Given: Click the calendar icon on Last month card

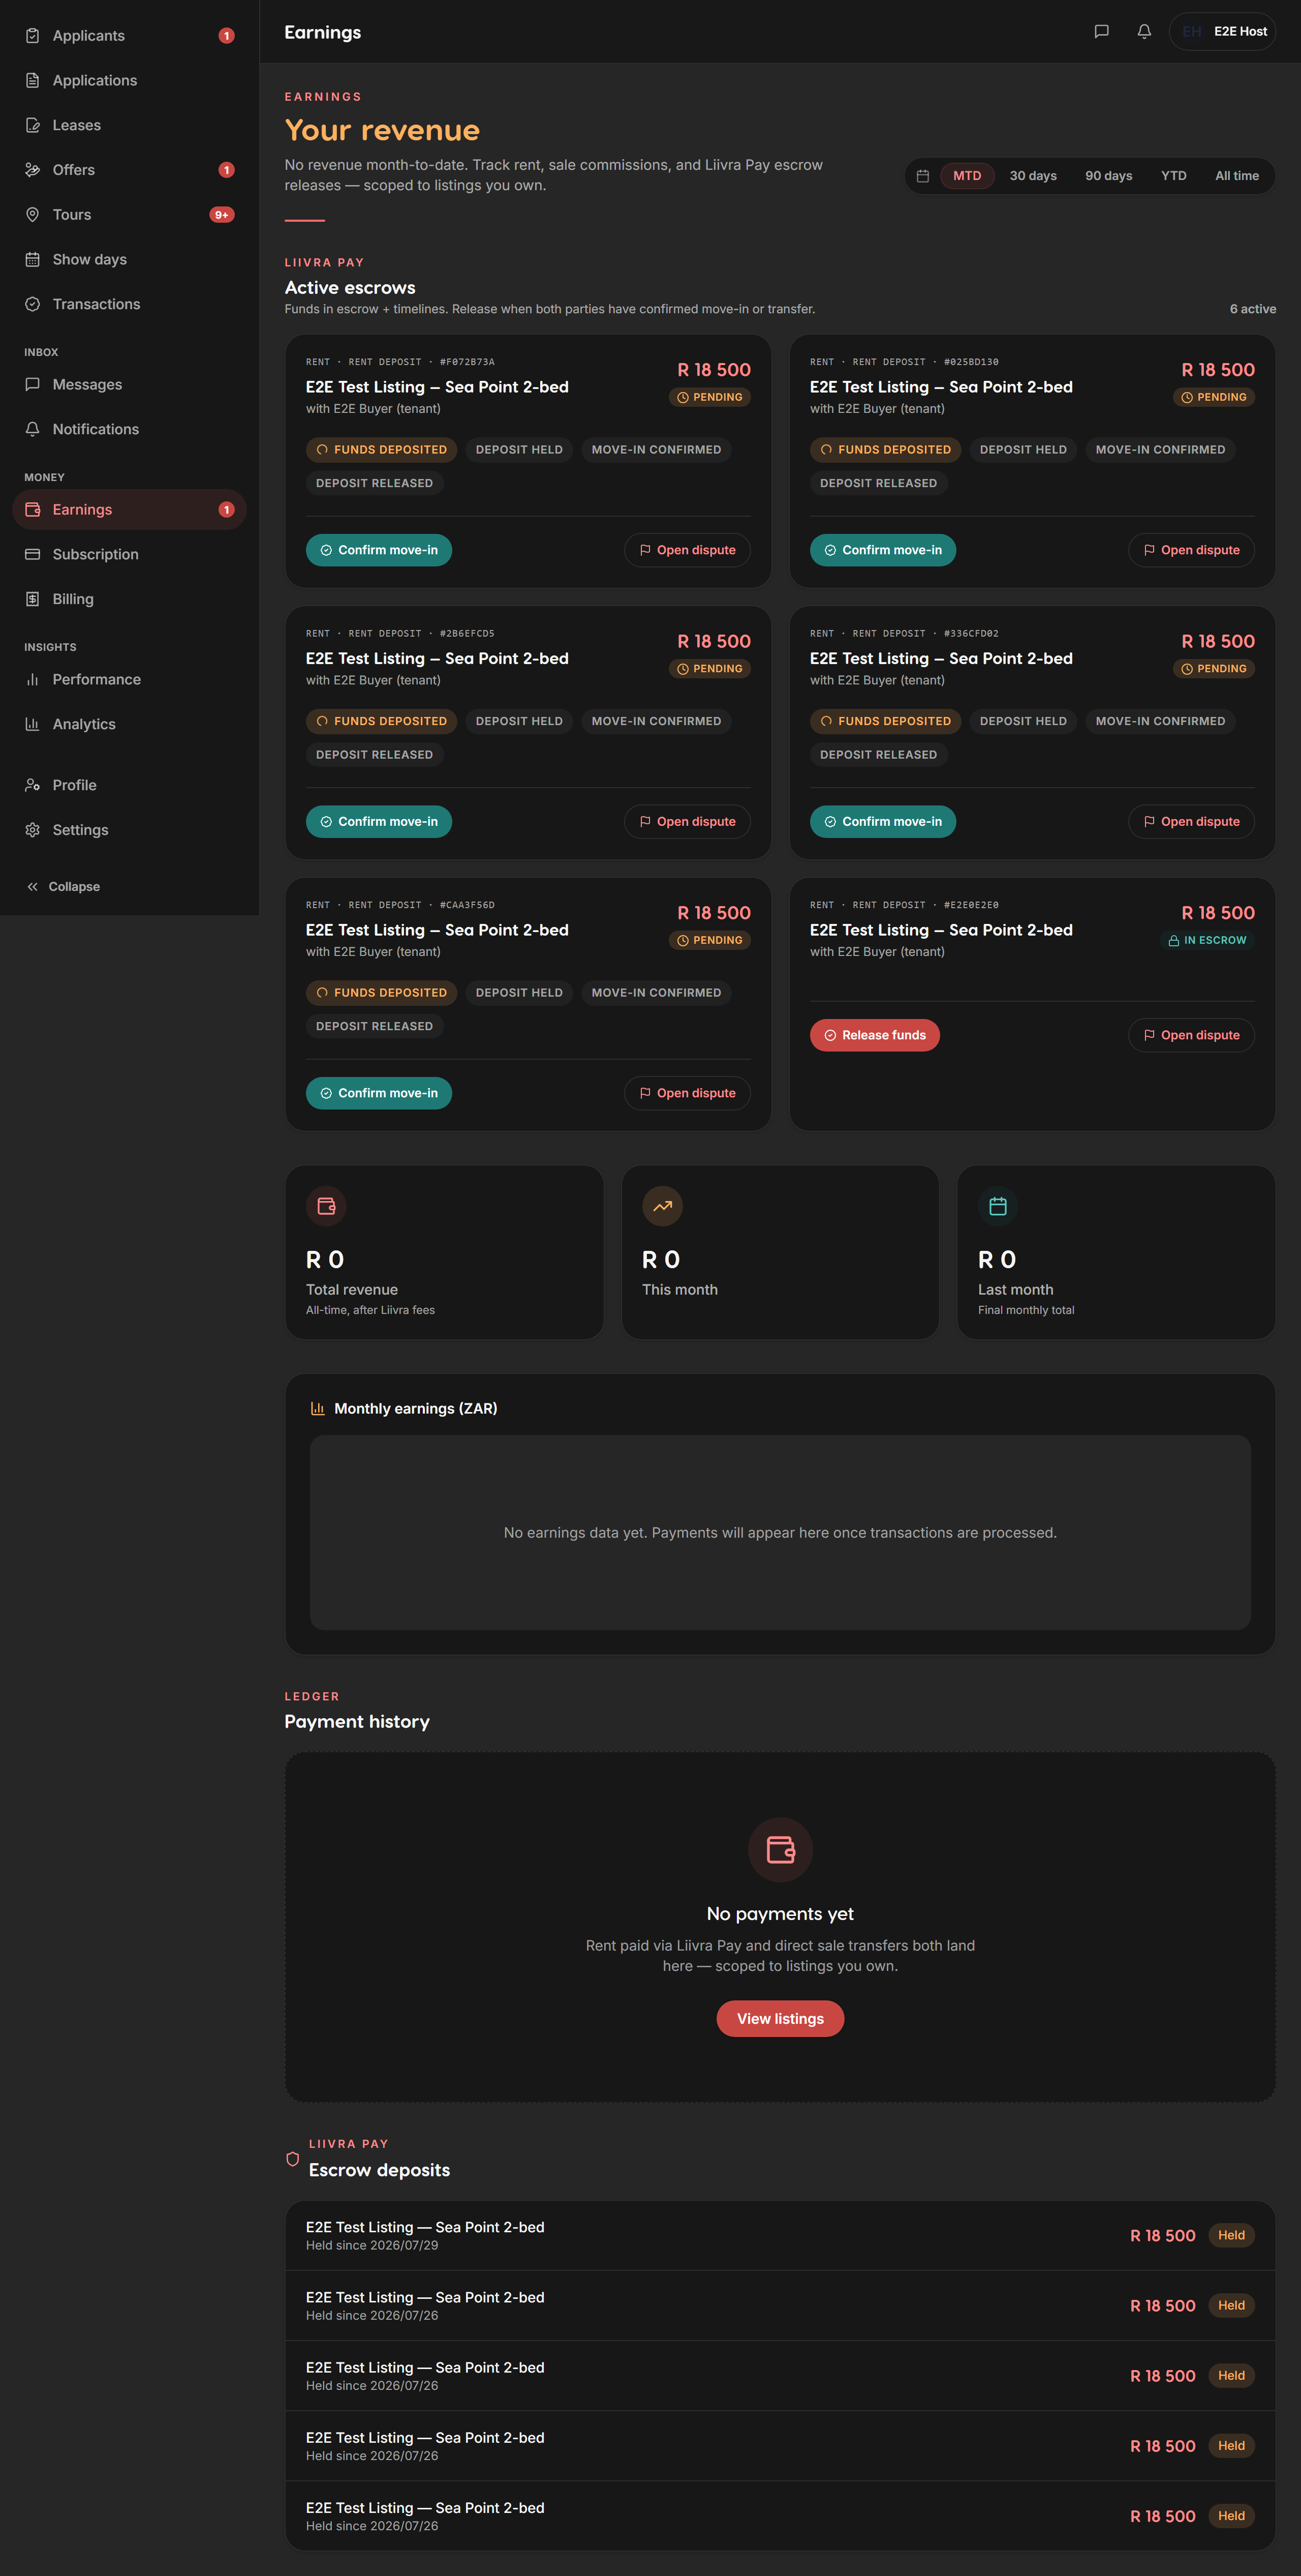Looking at the screenshot, I should point(998,1206).
